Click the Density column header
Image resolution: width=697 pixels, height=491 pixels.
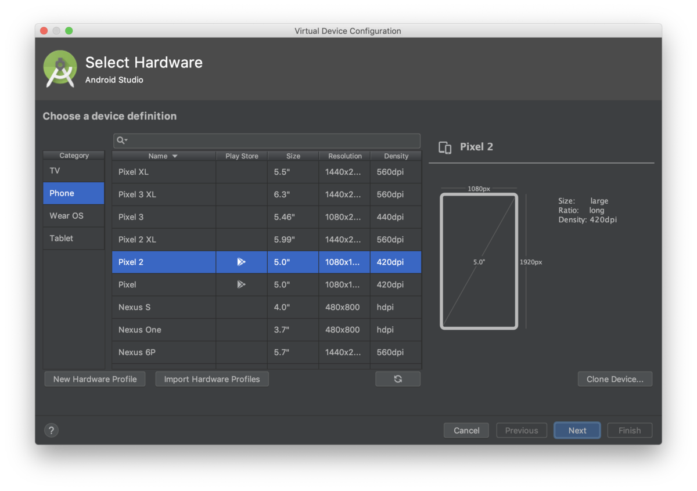pyautogui.click(x=396, y=156)
